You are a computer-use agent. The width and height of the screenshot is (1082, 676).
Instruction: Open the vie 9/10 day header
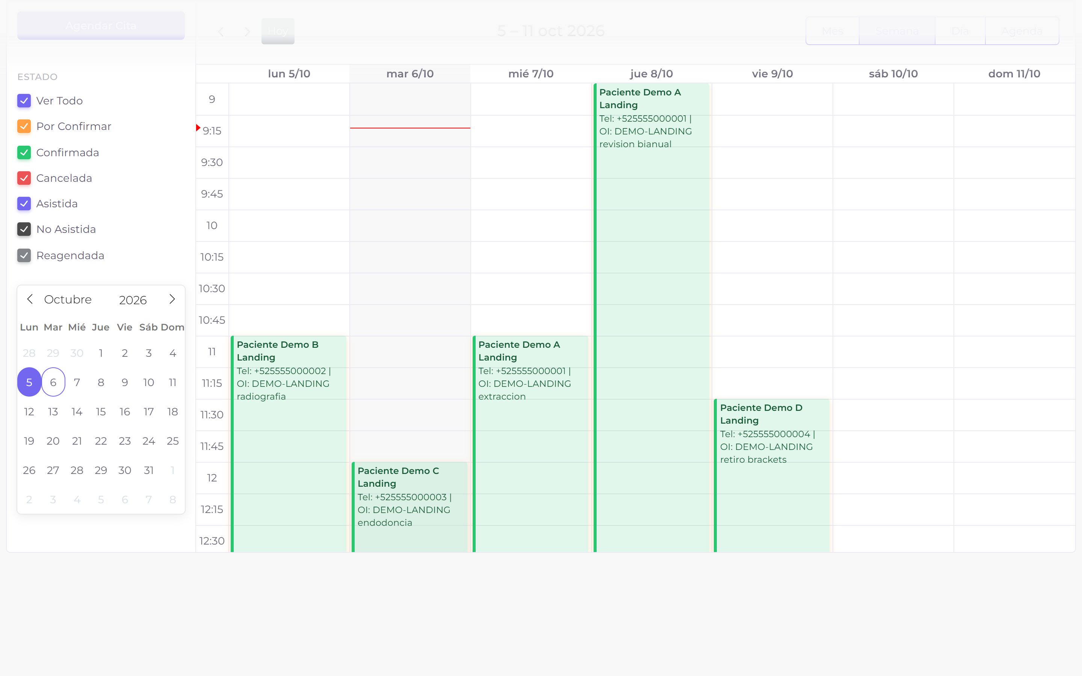click(772, 74)
